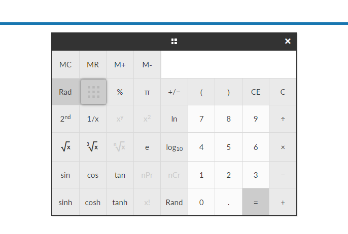Click the cube root button

point(93,147)
